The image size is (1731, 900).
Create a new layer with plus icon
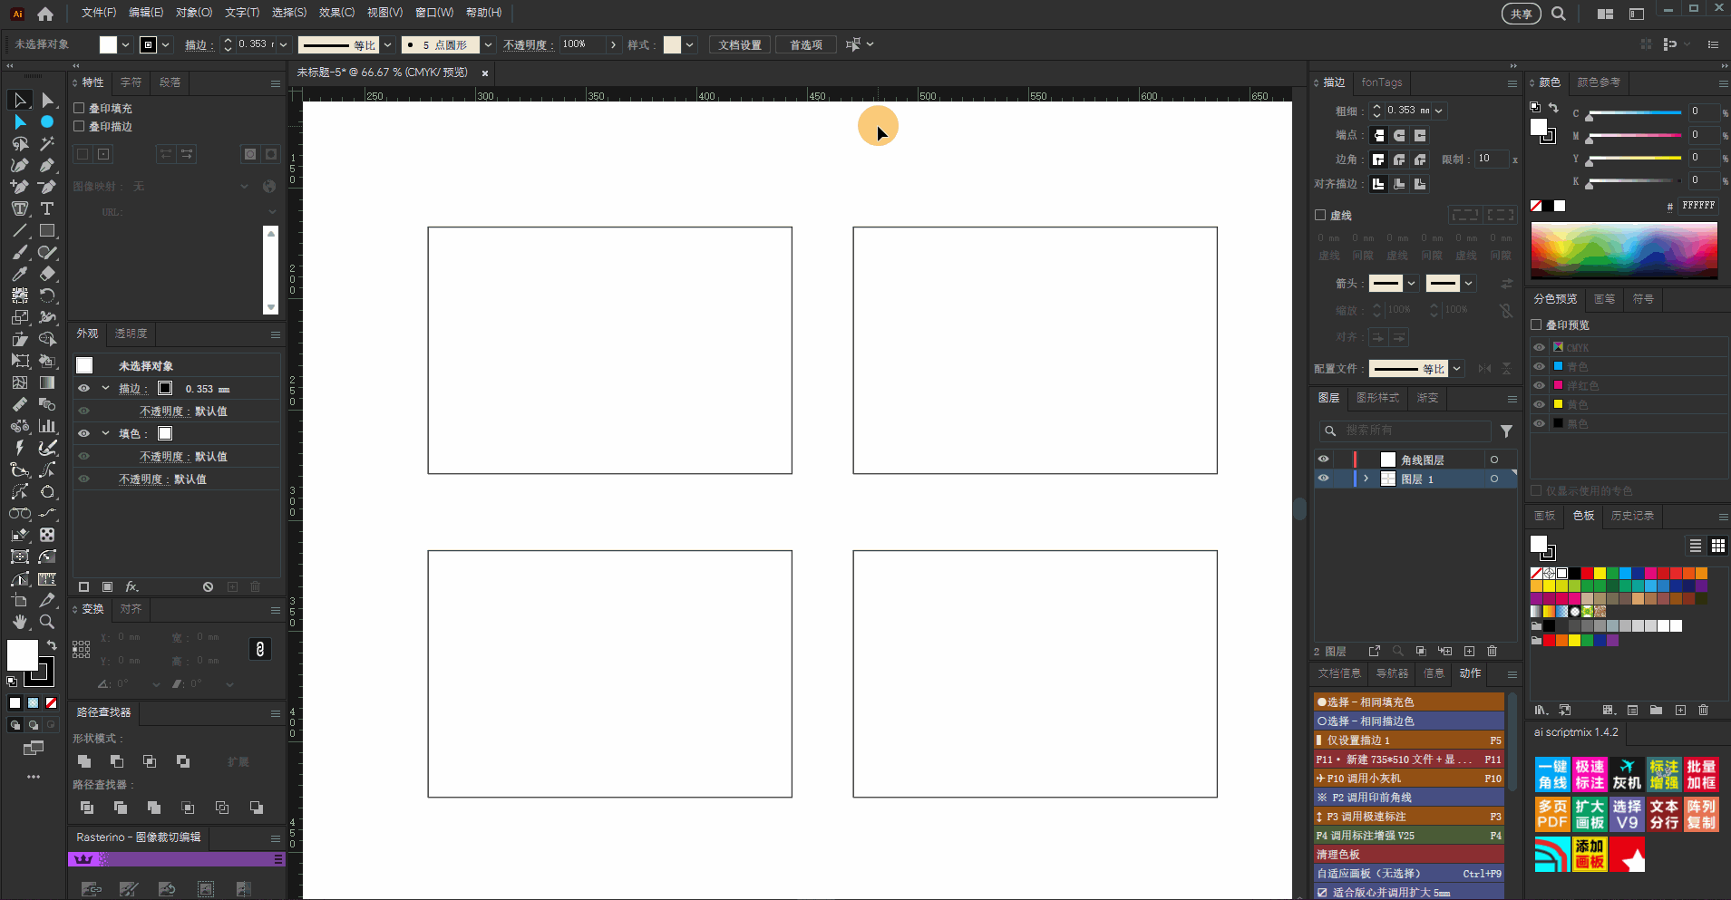tap(1469, 651)
